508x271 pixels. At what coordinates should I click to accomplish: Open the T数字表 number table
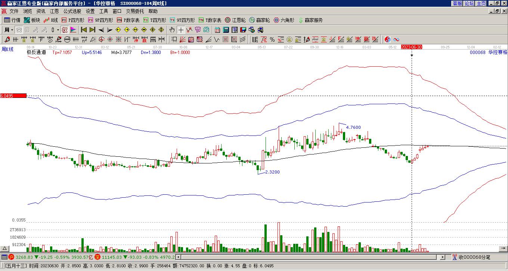coord(210,20)
